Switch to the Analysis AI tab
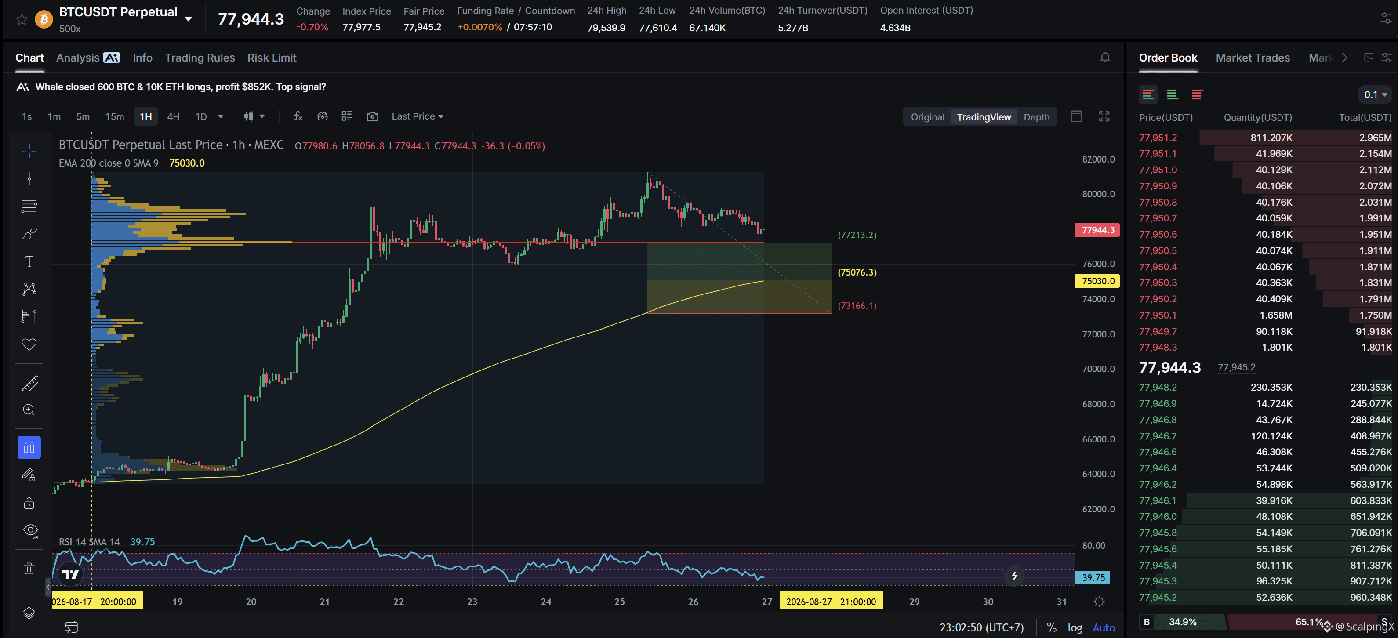Image resolution: width=1398 pixels, height=638 pixels. [88, 58]
